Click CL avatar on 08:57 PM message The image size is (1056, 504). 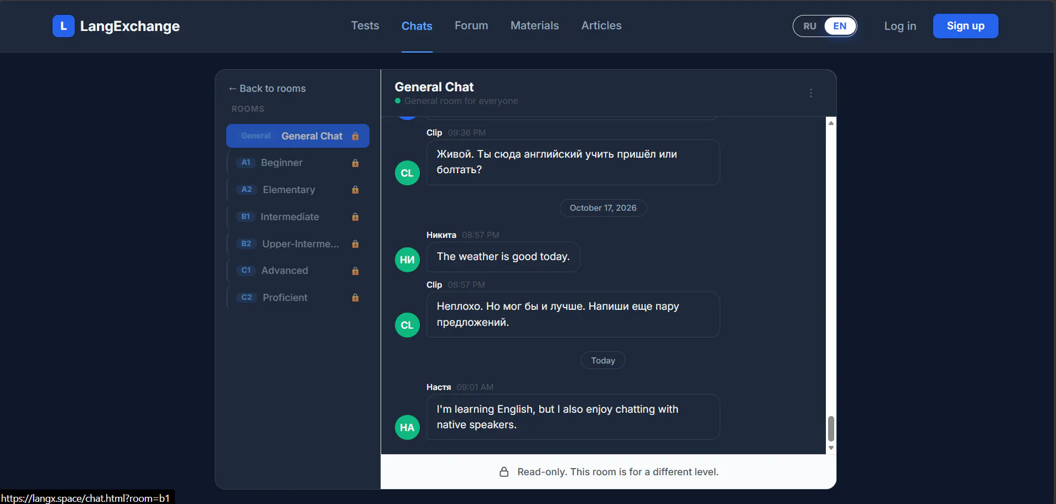(x=407, y=325)
